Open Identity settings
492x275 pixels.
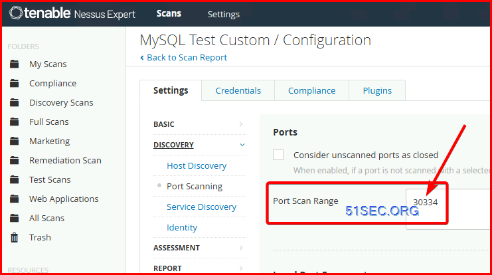[x=182, y=228]
